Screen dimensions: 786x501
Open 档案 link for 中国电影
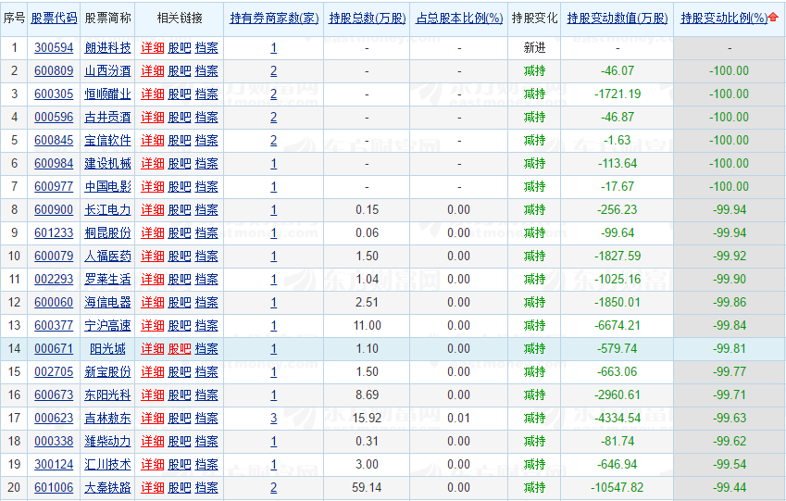click(x=206, y=186)
